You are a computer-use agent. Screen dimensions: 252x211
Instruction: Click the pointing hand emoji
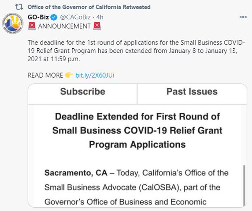[69, 75]
